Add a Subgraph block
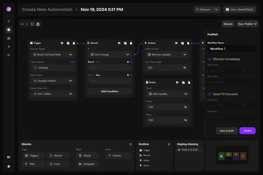 (88, 164)
